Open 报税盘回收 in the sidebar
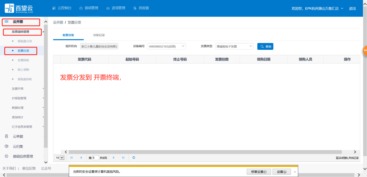Screen dimensions: 367x177 25,79
